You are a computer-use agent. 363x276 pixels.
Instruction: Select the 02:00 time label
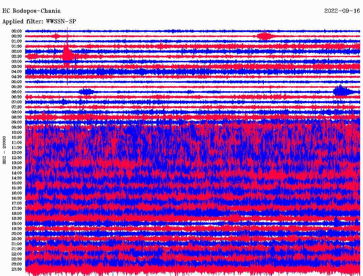(17, 51)
